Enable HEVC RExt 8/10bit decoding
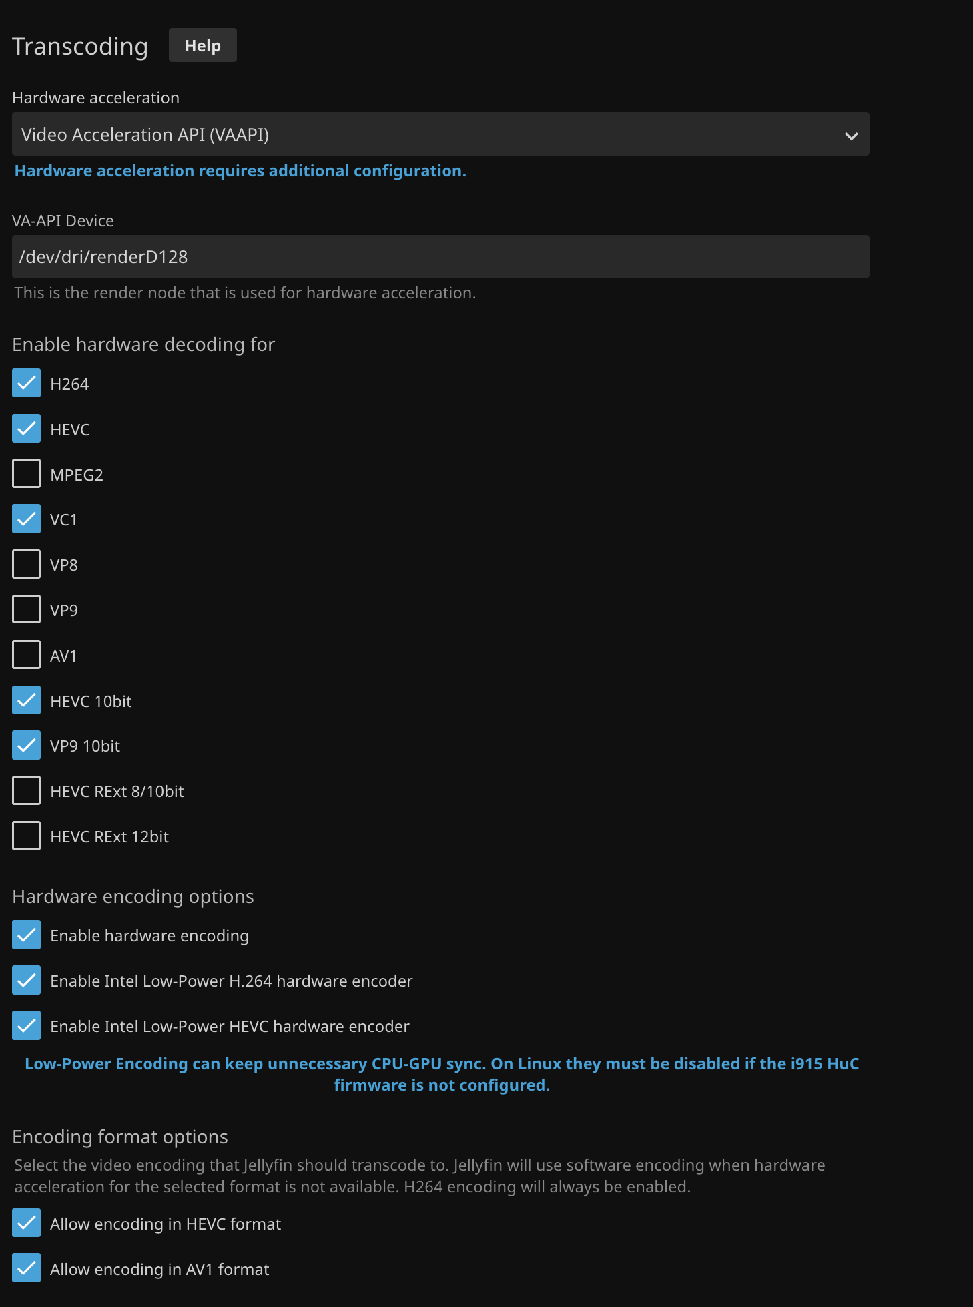The width and height of the screenshot is (973, 1307). [27, 791]
